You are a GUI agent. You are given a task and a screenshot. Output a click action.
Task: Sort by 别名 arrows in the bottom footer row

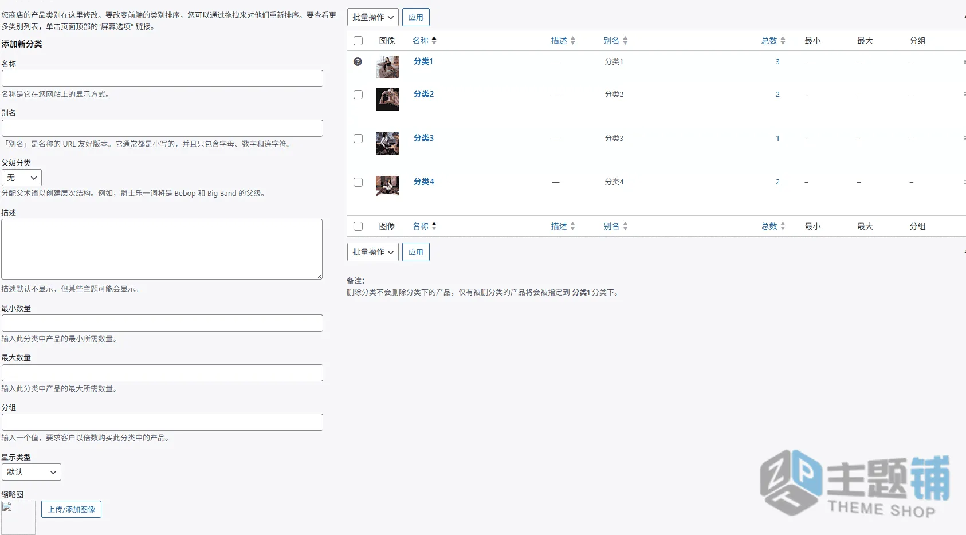[625, 226]
